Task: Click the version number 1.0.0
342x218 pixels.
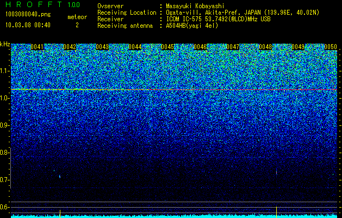Action: click(73, 4)
